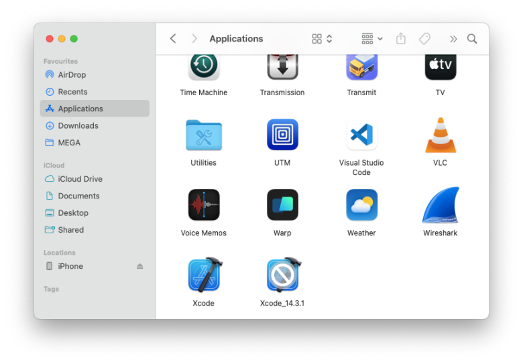Go back with the left chevron
The height and width of the screenshot is (364, 523).
[x=173, y=39]
